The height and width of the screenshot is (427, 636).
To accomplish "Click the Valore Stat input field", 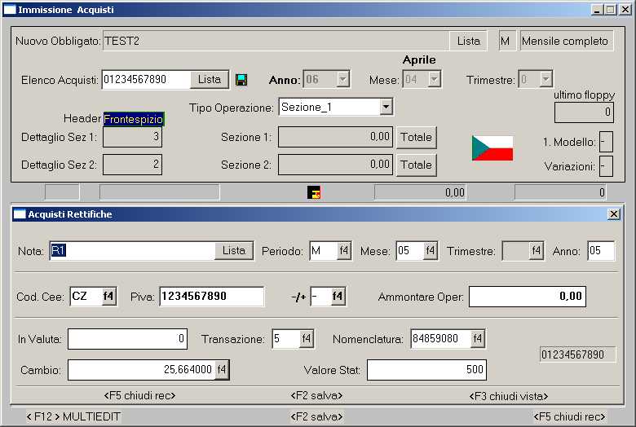I will (426, 369).
